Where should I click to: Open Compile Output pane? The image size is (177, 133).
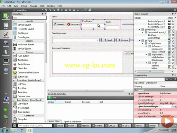(98, 126)
